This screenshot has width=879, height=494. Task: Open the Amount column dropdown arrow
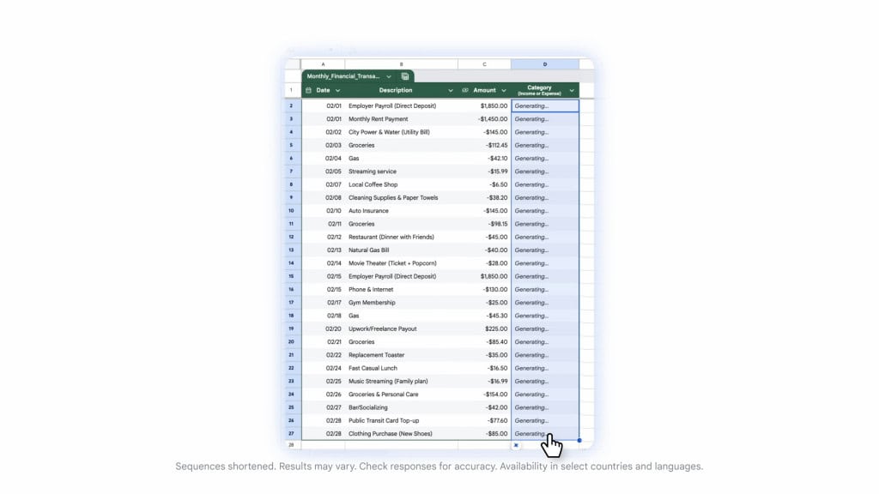503,90
